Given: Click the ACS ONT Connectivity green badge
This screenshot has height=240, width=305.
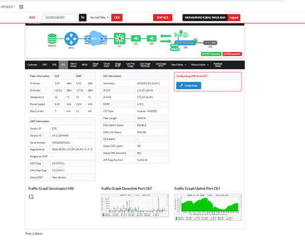Looking at the screenshot, I should [211, 54].
